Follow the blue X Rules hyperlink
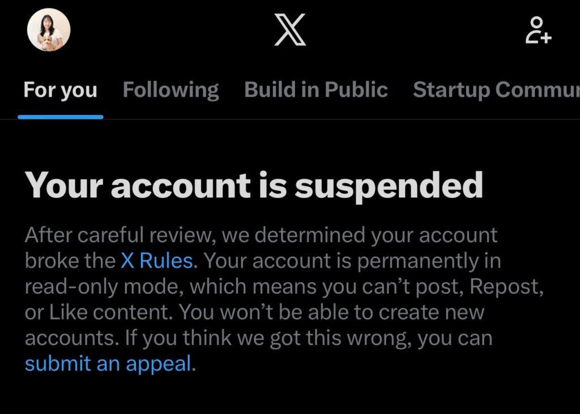The height and width of the screenshot is (414, 580). 156,261
